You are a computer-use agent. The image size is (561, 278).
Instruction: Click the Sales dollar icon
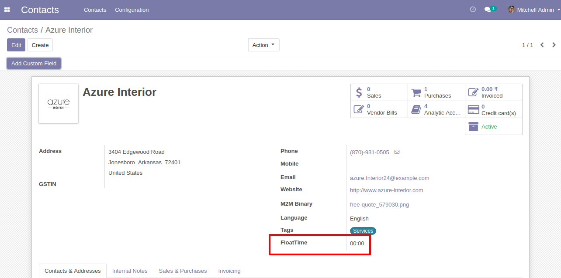[x=359, y=92]
